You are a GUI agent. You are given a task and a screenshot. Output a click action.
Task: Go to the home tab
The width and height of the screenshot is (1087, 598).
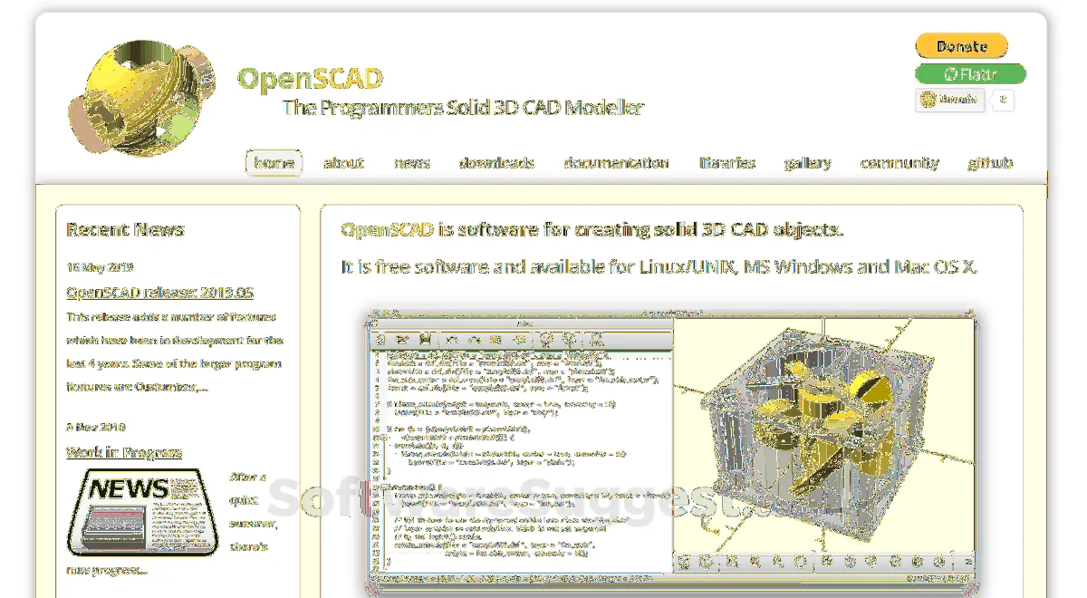point(274,163)
